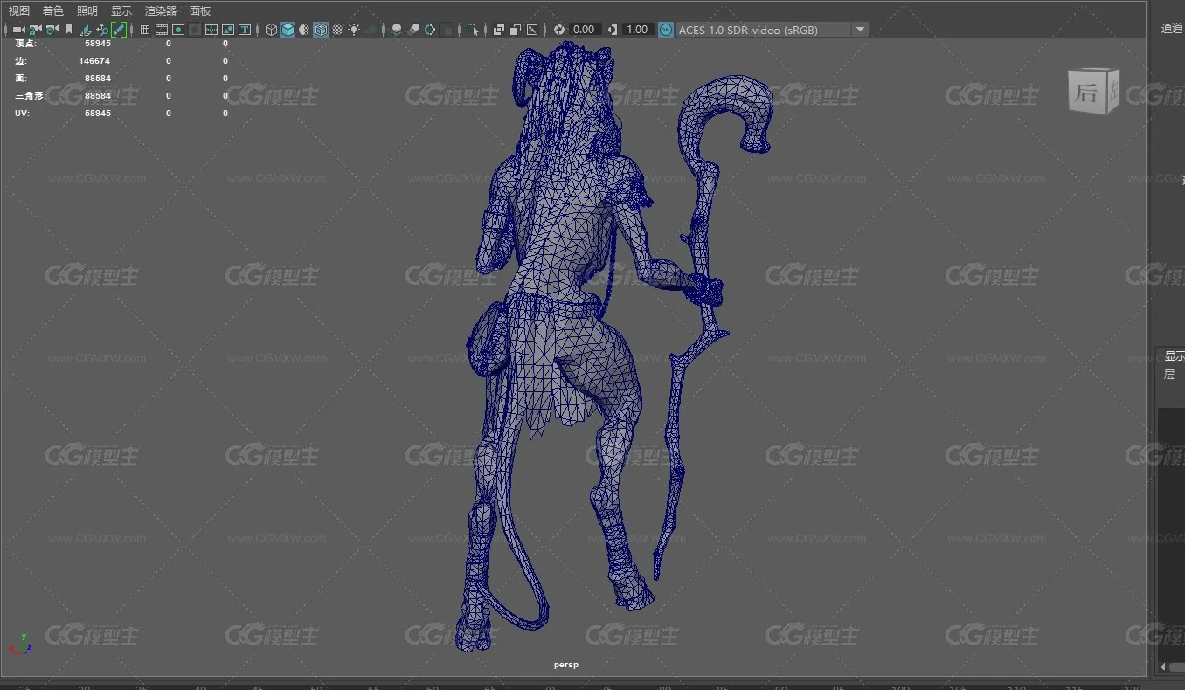Open the 照明 panel menu
The width and height of the screenshot is (1185, 690).
87,10
